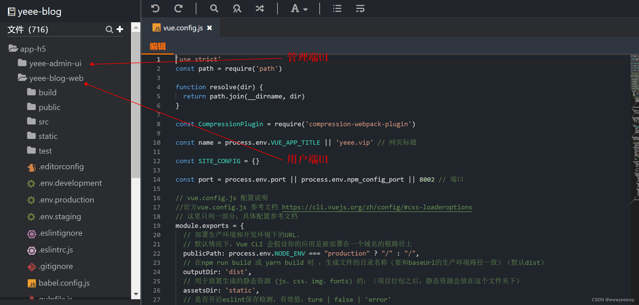
Task: Click the scroll down arrow of file tree
Action: [x=136, y=294]
